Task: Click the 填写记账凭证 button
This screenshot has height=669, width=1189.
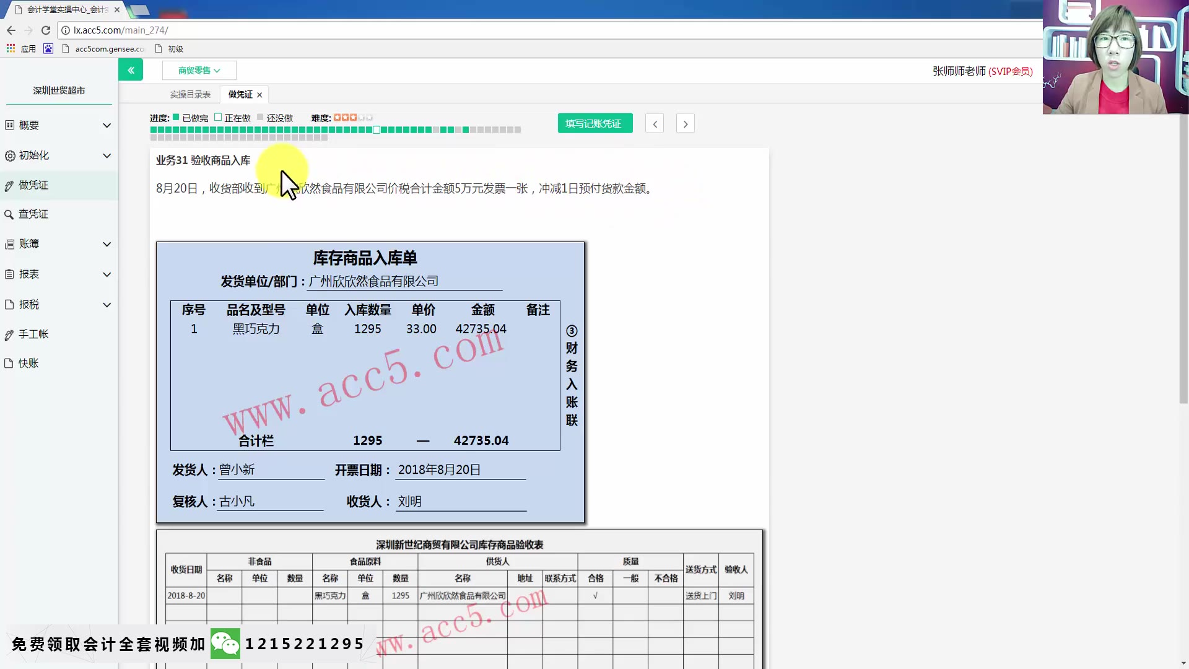Action: 594,123
